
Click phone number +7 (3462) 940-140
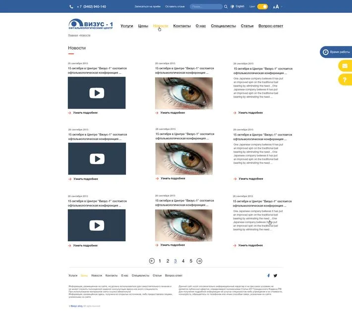[x=91, y=7]
